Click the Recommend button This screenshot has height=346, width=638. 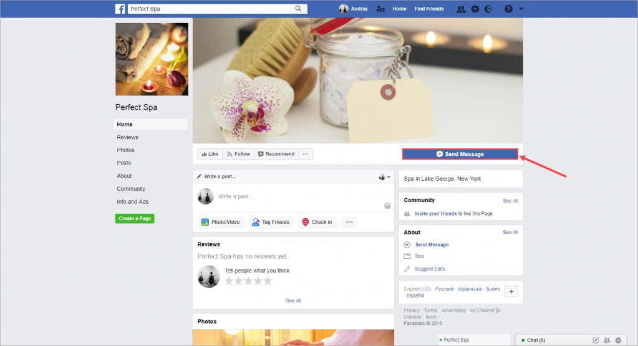click(276, 154)
